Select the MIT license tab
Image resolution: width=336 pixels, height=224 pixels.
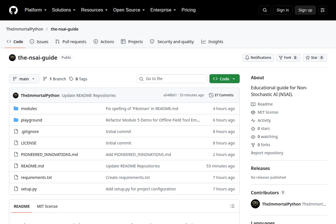click(47, 206)
